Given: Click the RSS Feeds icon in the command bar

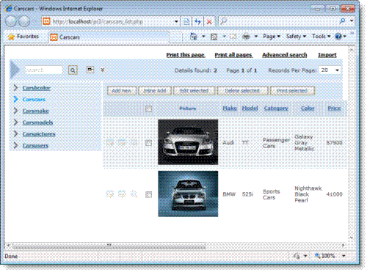Looking at the screenshot, I should coord(214,37).
